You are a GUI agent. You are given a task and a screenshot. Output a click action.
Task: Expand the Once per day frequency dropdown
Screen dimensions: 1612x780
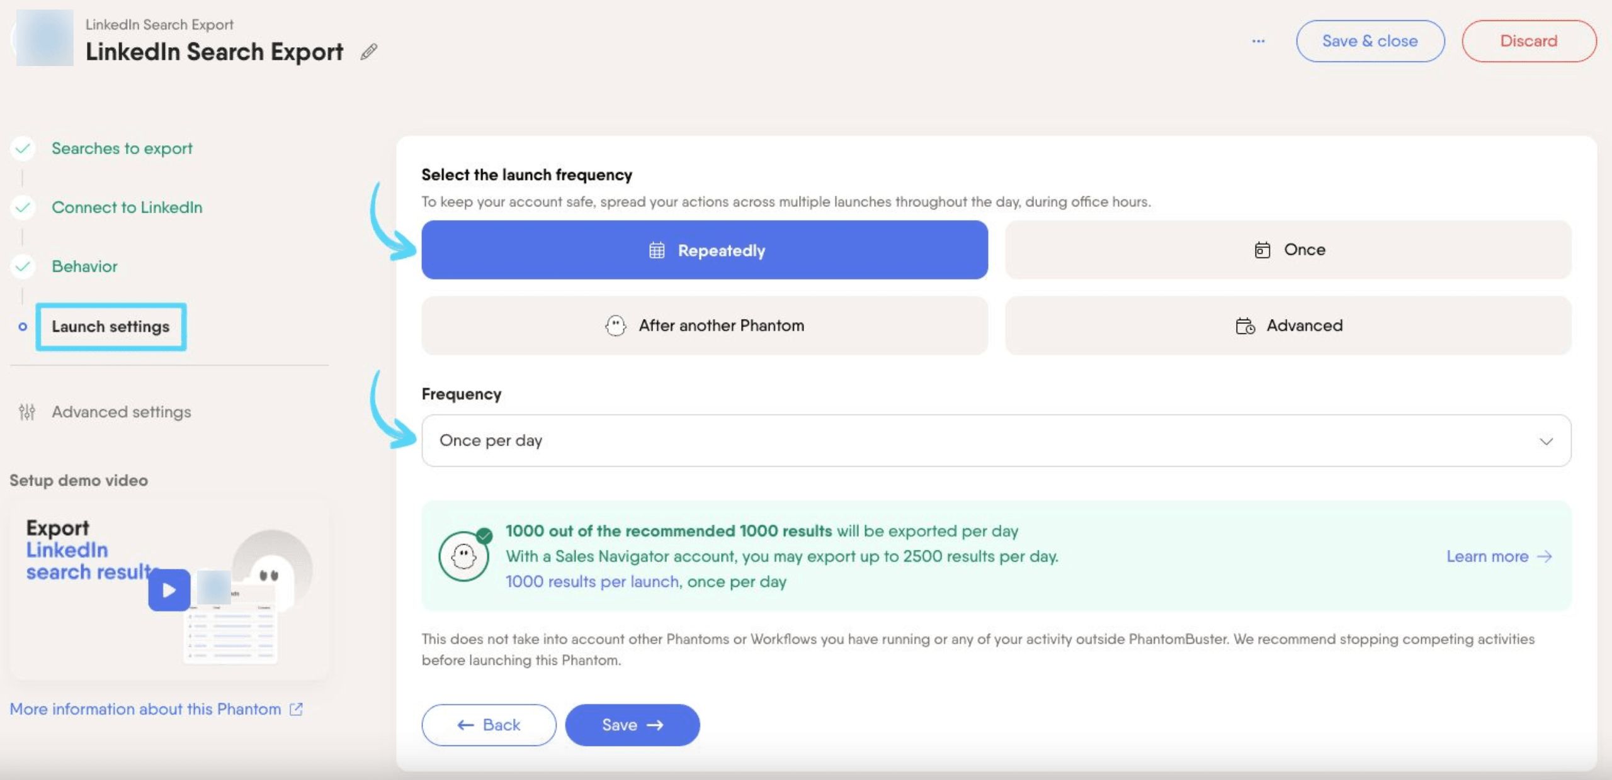click(x=996, y=440)
